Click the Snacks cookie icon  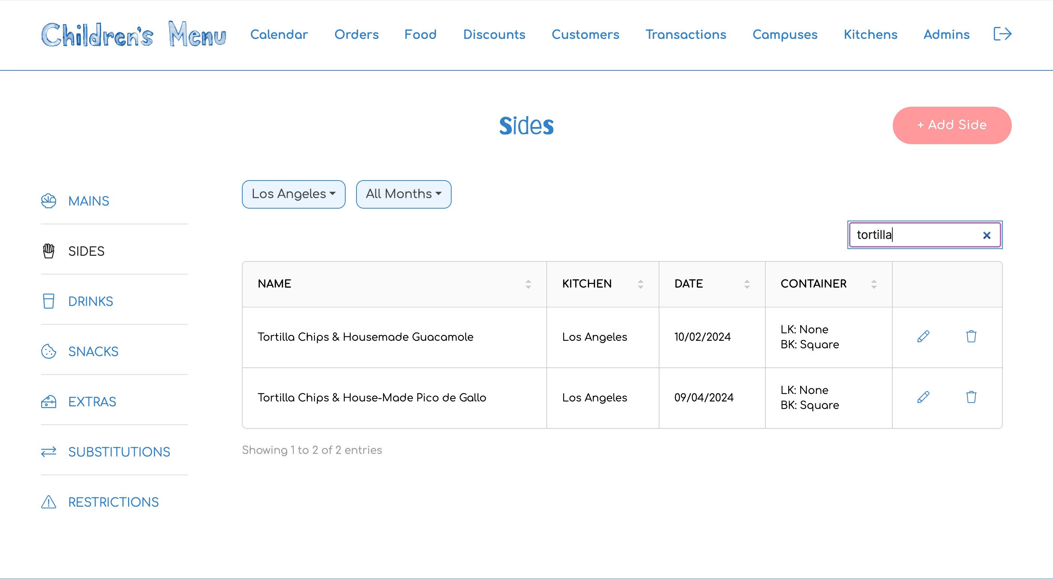[49, 351]
